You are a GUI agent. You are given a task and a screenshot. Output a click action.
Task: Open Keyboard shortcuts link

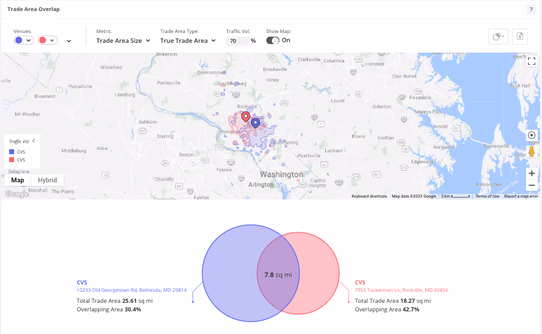point(369,196)
